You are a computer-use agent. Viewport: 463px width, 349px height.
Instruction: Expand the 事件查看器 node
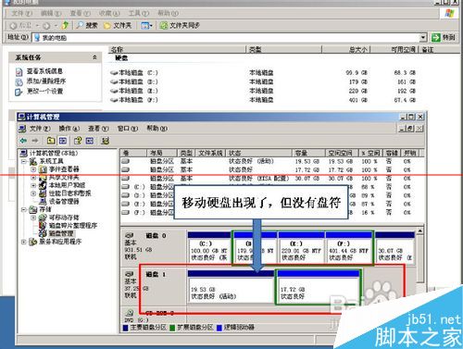[x=33, y=169]
